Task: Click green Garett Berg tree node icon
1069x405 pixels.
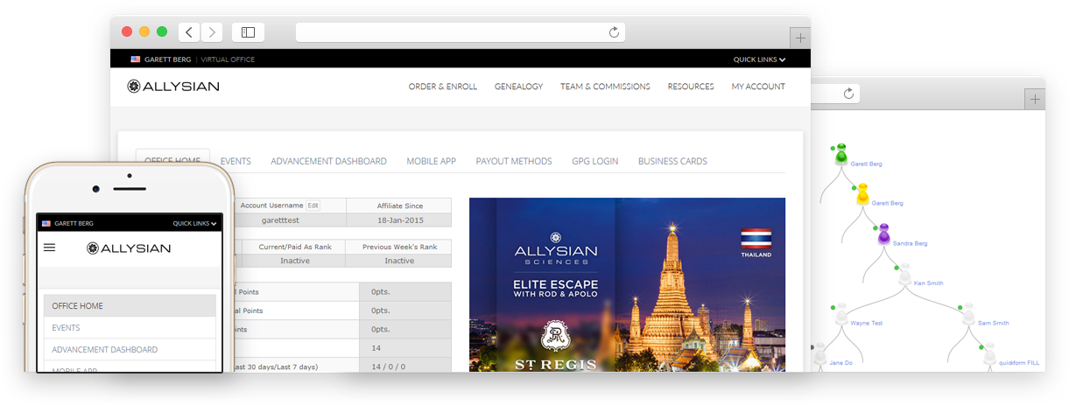Action: point(840,155)
